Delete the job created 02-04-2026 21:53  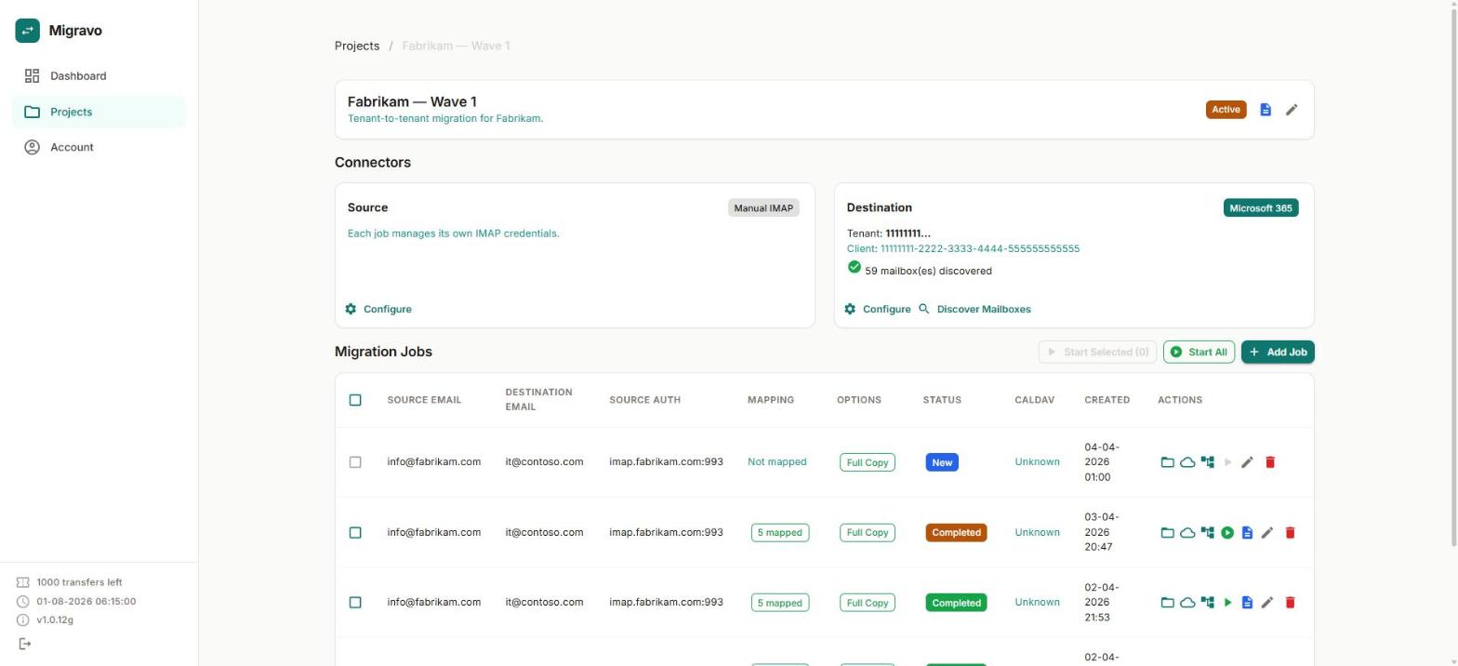[1290, 603]
